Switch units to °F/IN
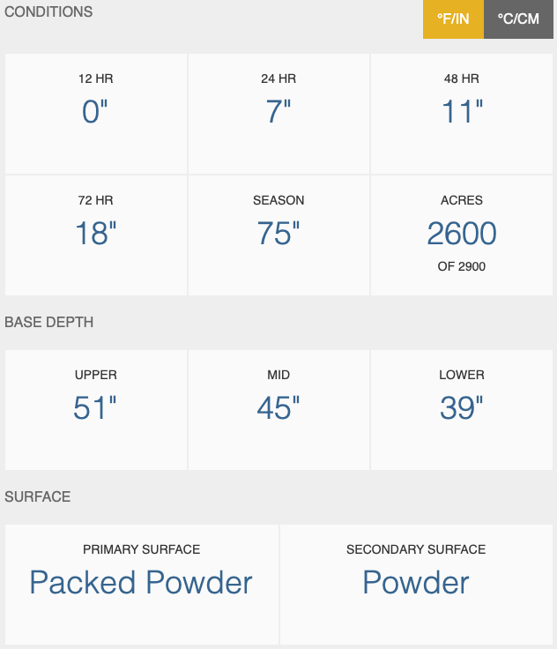This screenshot has width=557, height=649. pos(453,19)
